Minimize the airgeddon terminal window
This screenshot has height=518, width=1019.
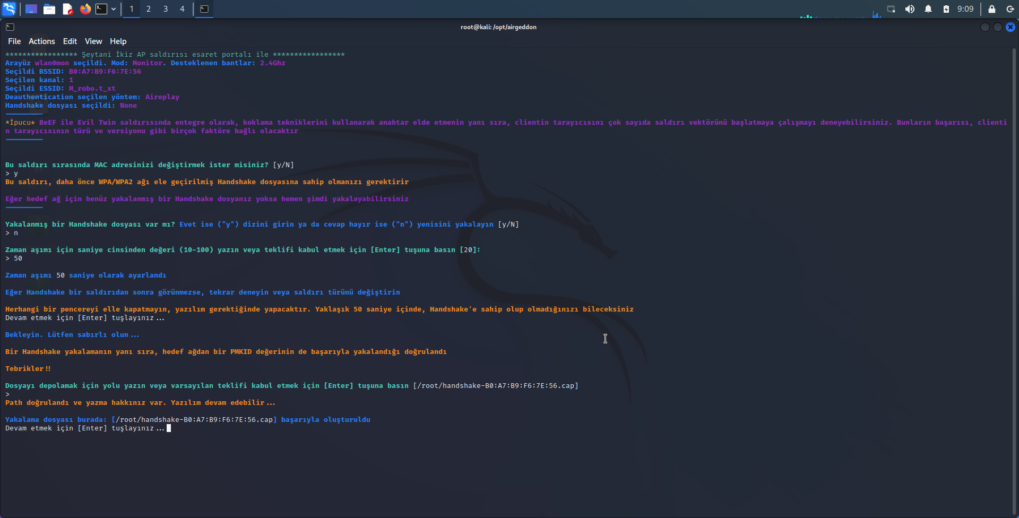pos(985,27)
